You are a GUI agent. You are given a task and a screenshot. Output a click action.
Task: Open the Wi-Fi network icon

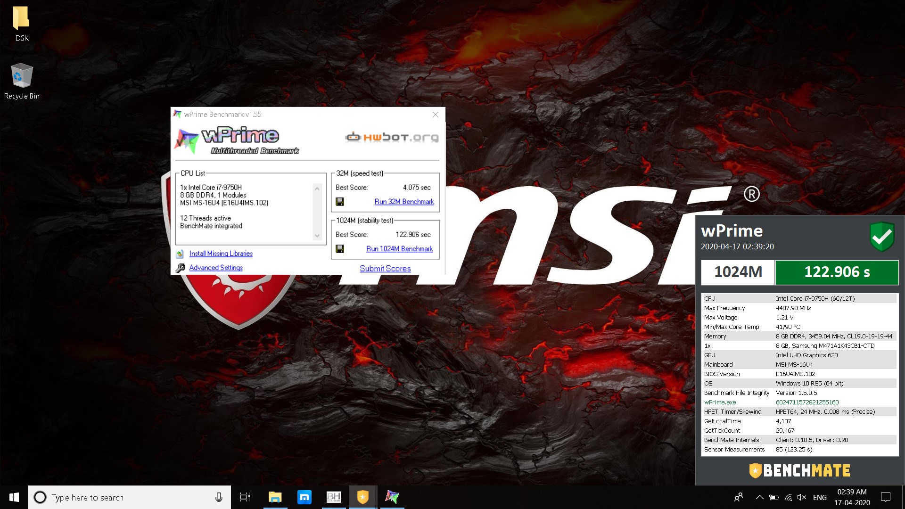coord(788,497)
